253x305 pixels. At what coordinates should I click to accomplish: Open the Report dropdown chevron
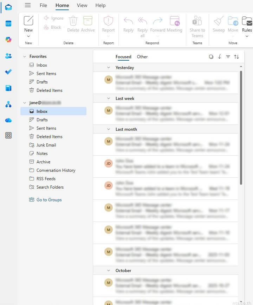point(108,36)
